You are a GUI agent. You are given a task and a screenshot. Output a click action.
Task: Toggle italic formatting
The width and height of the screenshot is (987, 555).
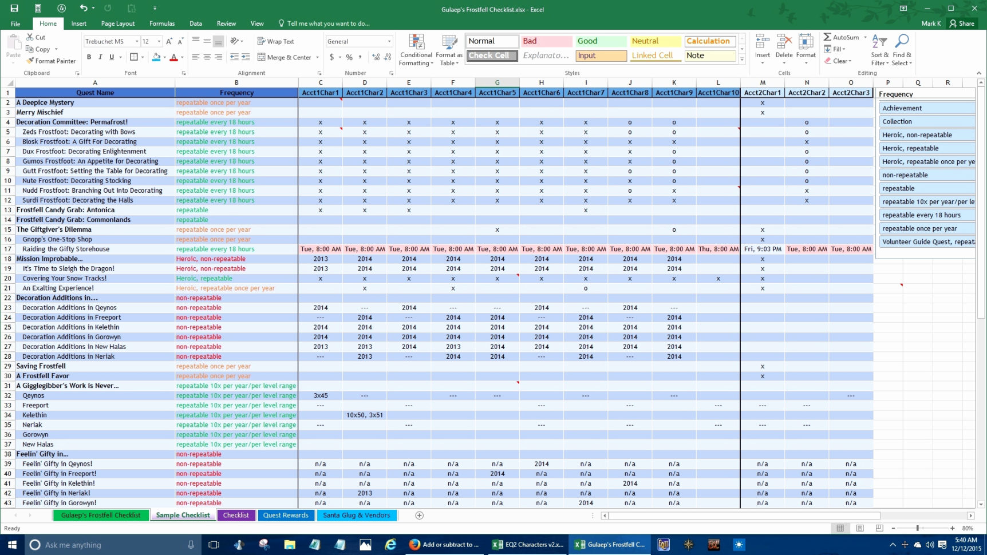coord(99,57)
